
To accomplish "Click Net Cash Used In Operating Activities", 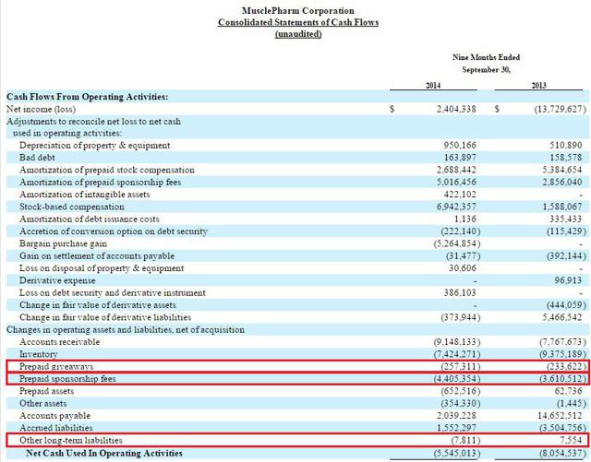I will click(104, 453).
